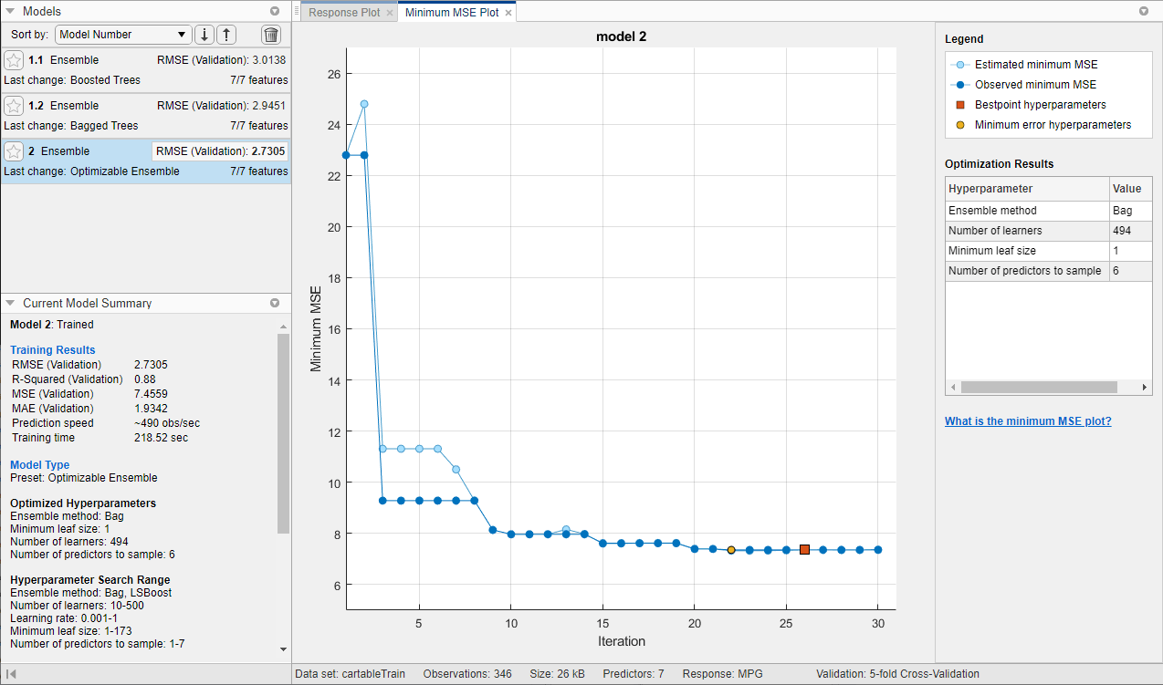The width and height of the screenshot is (1163, 685).
Task: Toggle the favorite star on model 1.1
Action: tap(14, 59)
